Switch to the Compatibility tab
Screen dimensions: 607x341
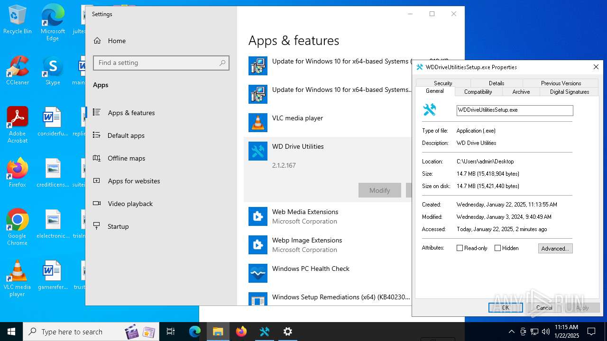(478, 92)
